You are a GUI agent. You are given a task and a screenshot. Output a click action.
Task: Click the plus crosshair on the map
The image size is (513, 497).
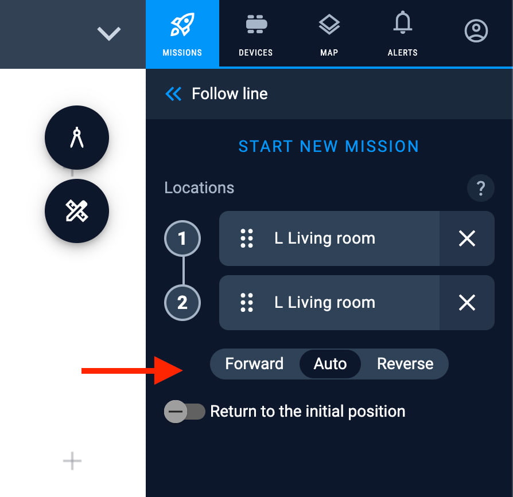click(x=72, y=461)
